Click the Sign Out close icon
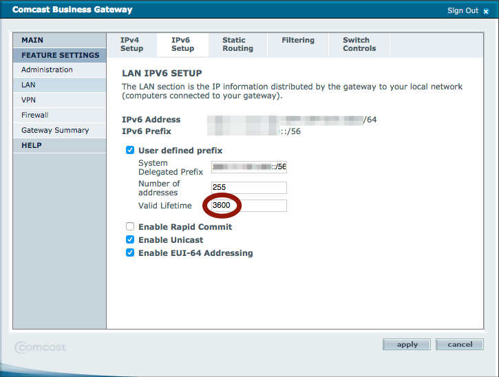The height and width of the screenshot is (377, 499). pyautogui.click(x=486, y=11)
